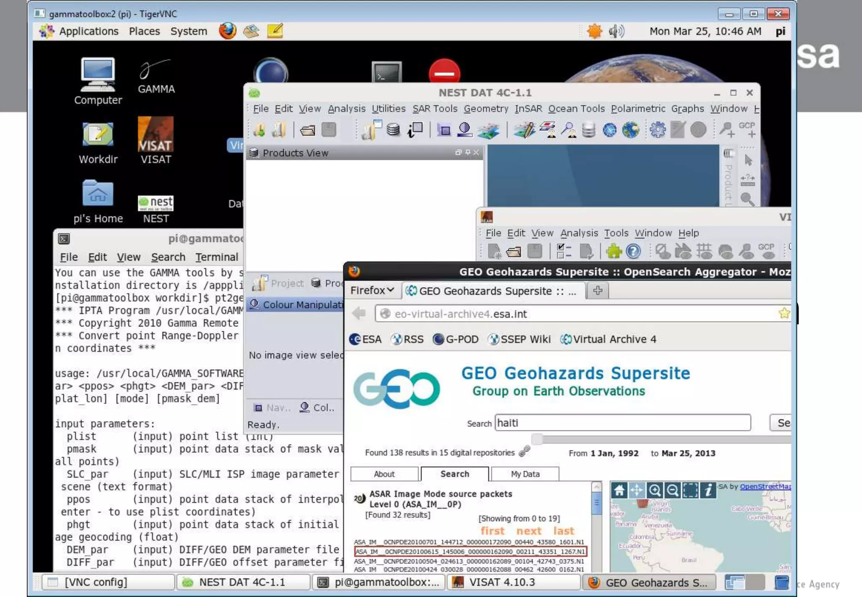Launch Firefox from the top panel icon
Image resolution: width=862 pixels, height=597 pixels.
tap(227, 31)
